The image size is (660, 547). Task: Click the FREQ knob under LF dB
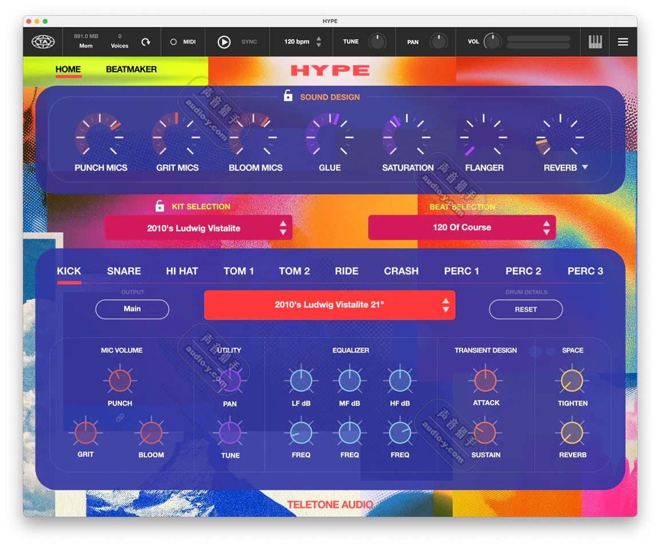click(x=301, y=433)
